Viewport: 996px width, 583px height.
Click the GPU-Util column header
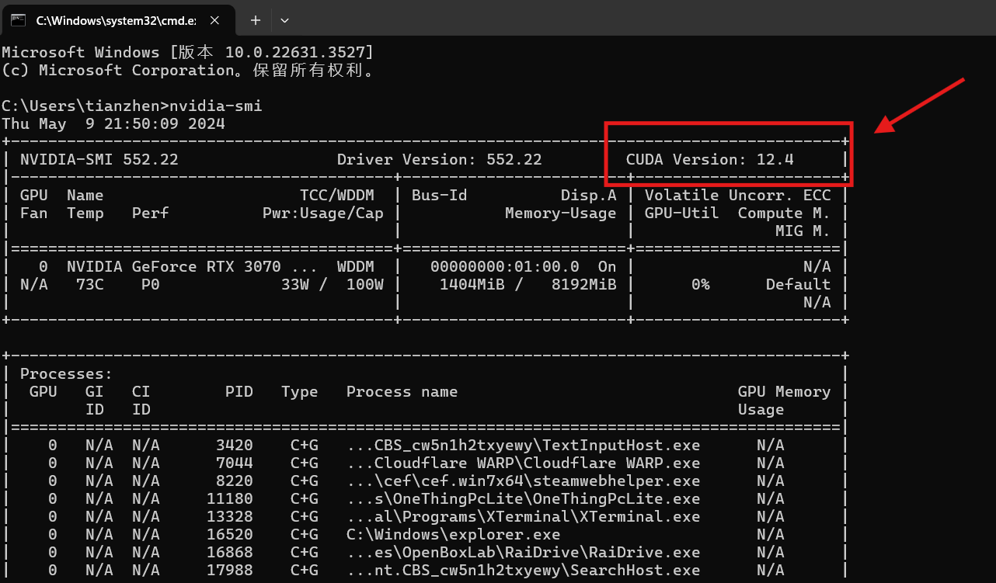tap(682, 213)
